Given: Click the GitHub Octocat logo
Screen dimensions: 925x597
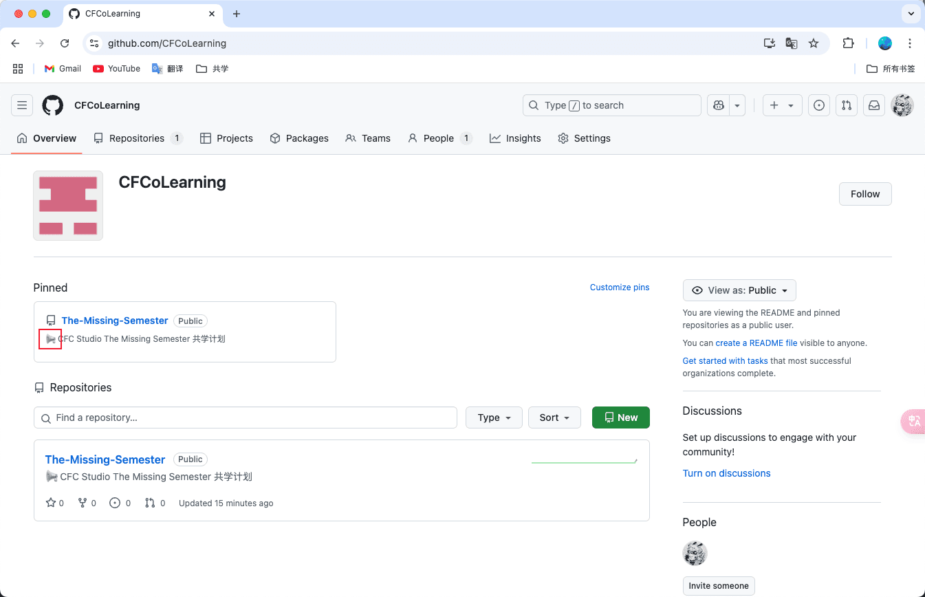Looking at the screenshot, I should point(53,105).
